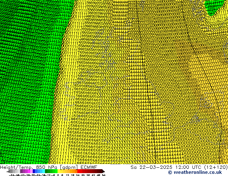Click the dark blue legend segment above -30
Viewport: 228px width, 176px height.
point(34,171)
